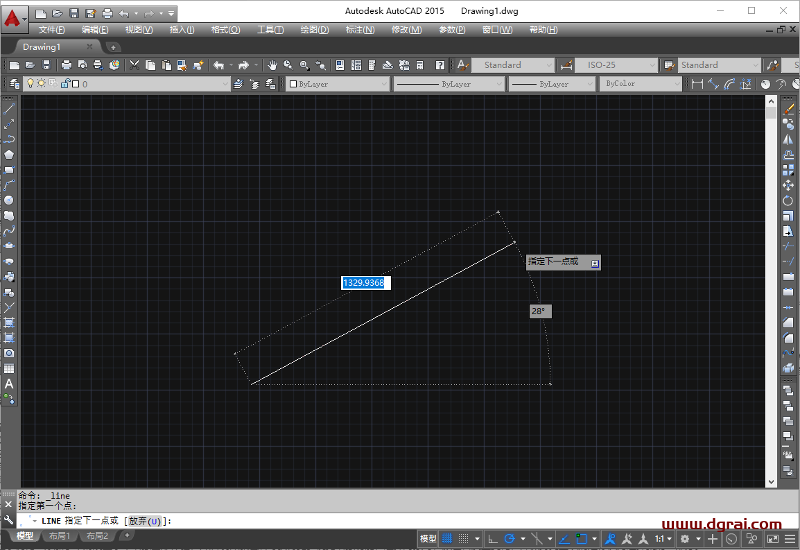Open the Layer Properties Manager icon
The image size is (800, 550).
point(15,84)
